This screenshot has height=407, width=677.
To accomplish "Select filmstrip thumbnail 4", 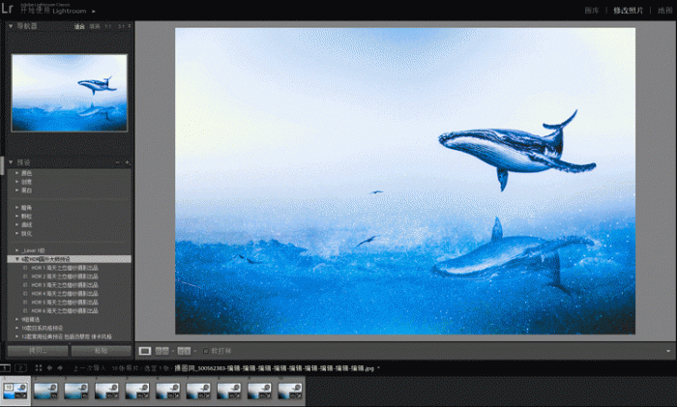I will coord(107,391).
